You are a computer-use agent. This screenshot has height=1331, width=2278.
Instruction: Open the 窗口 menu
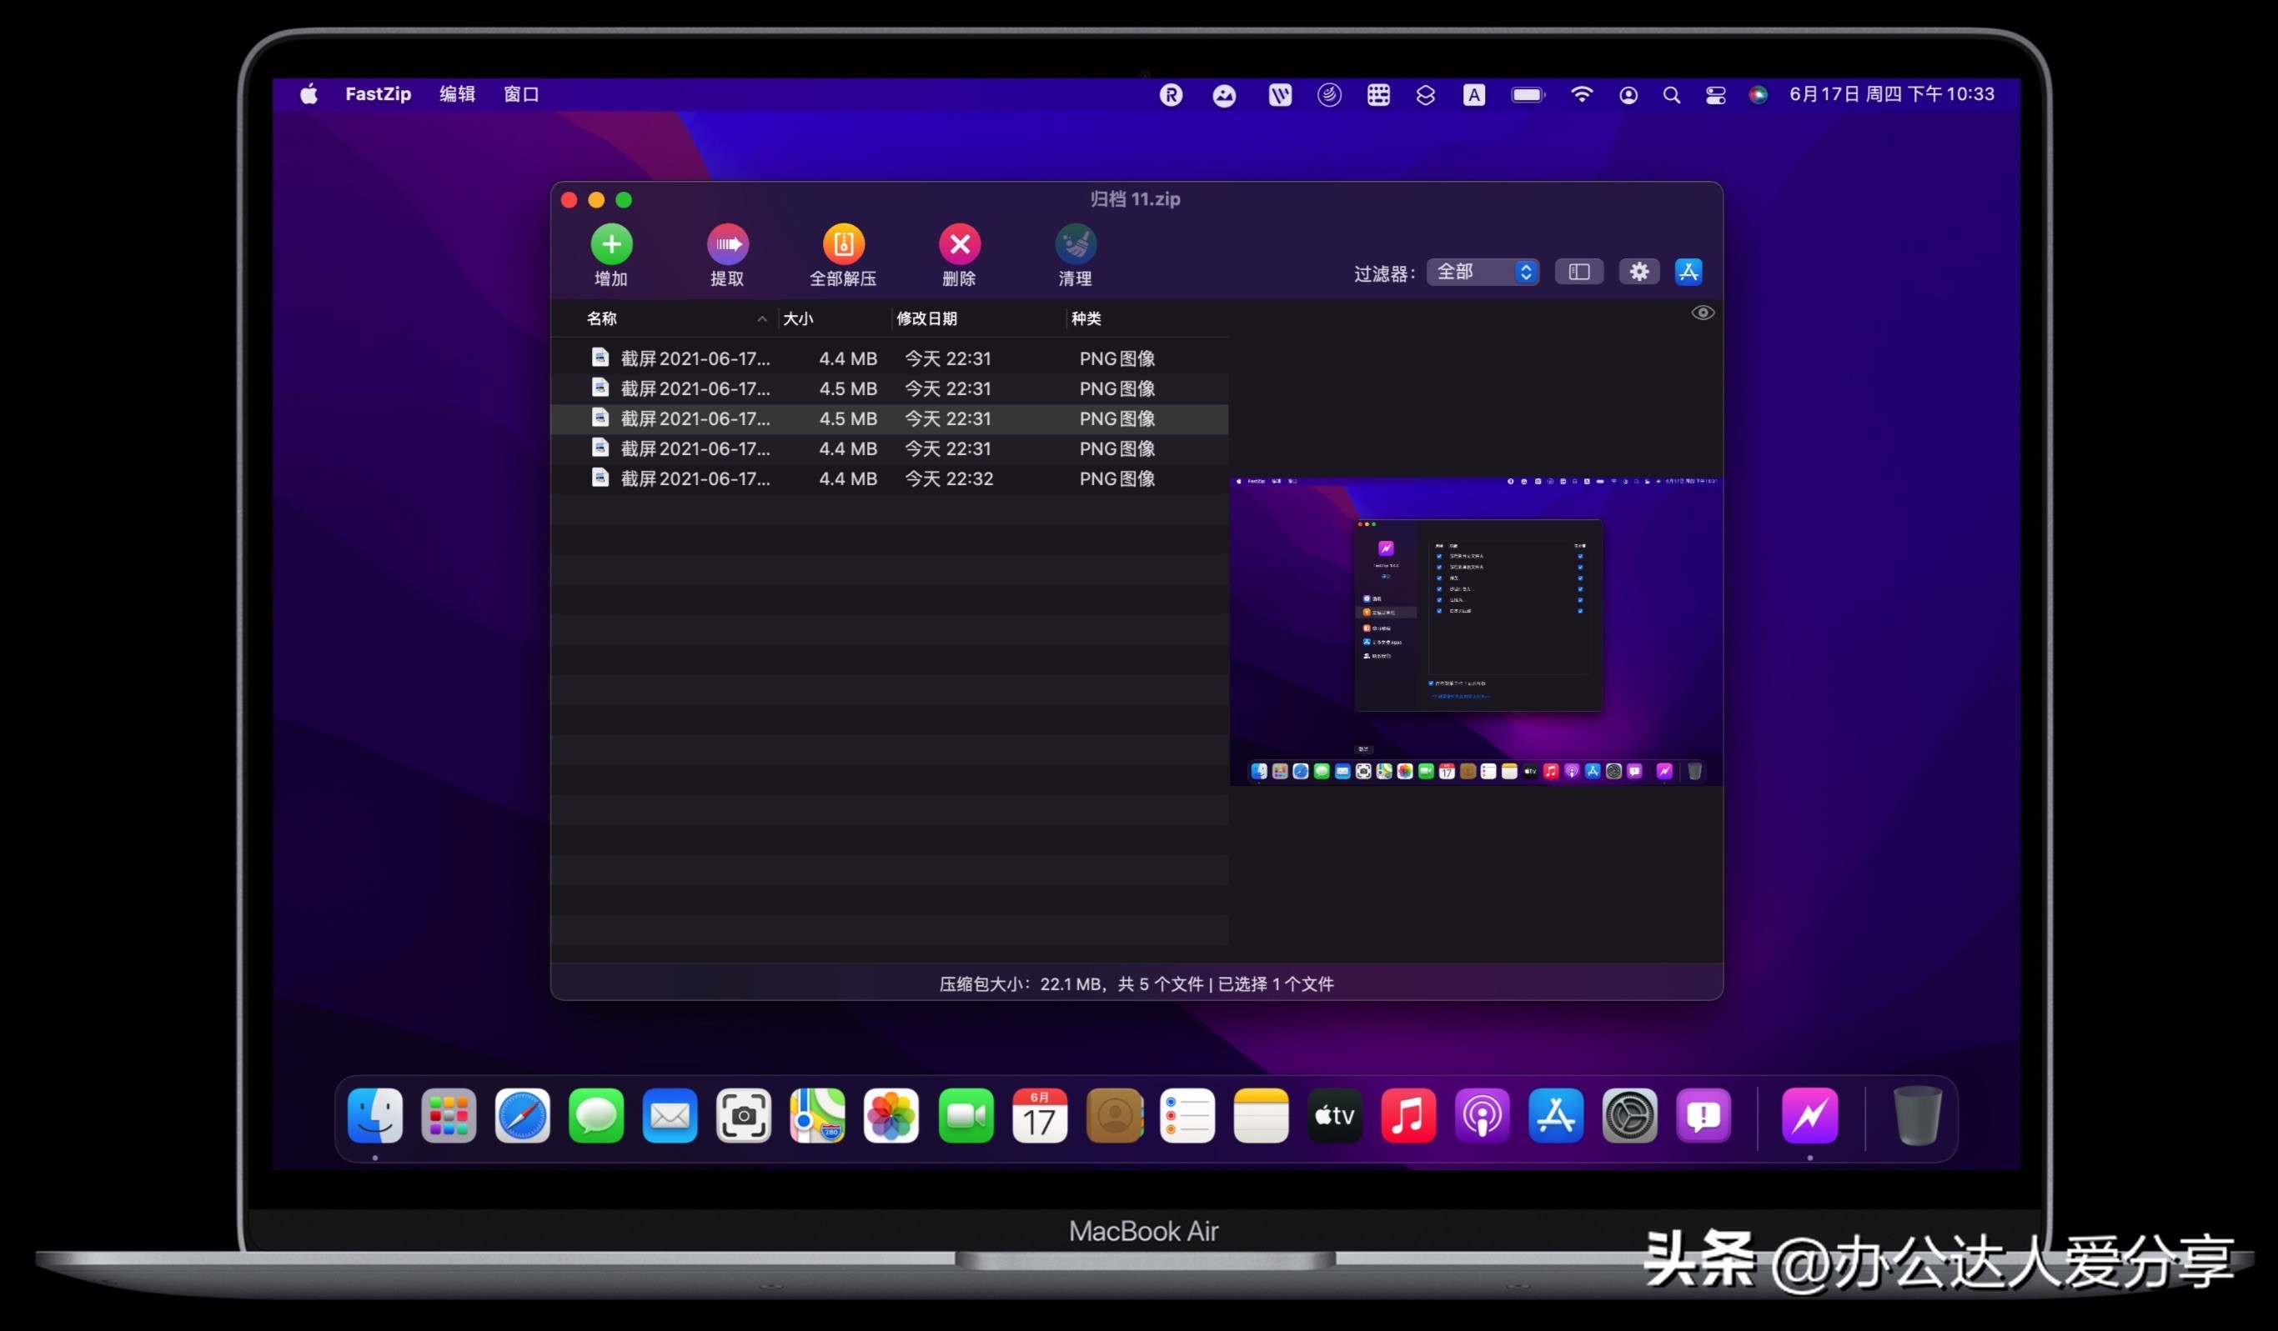[x=522, y=94]
